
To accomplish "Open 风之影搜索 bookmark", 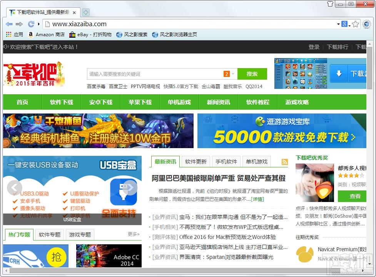I will [132, 35].
